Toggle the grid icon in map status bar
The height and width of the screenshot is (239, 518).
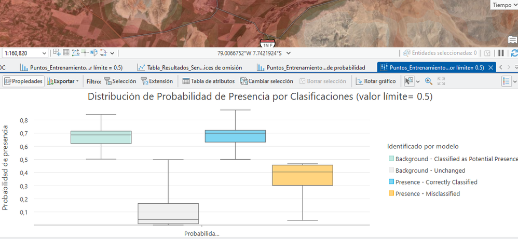66,52
